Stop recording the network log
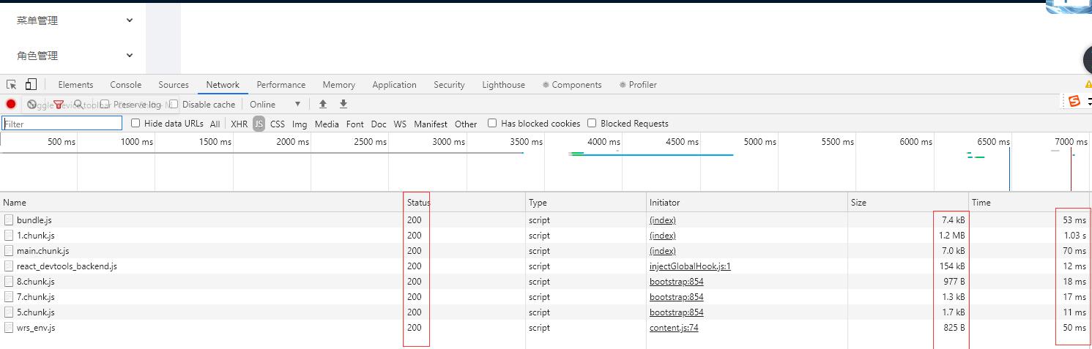Screen dimensions: 1092x349 click(11, 104)
